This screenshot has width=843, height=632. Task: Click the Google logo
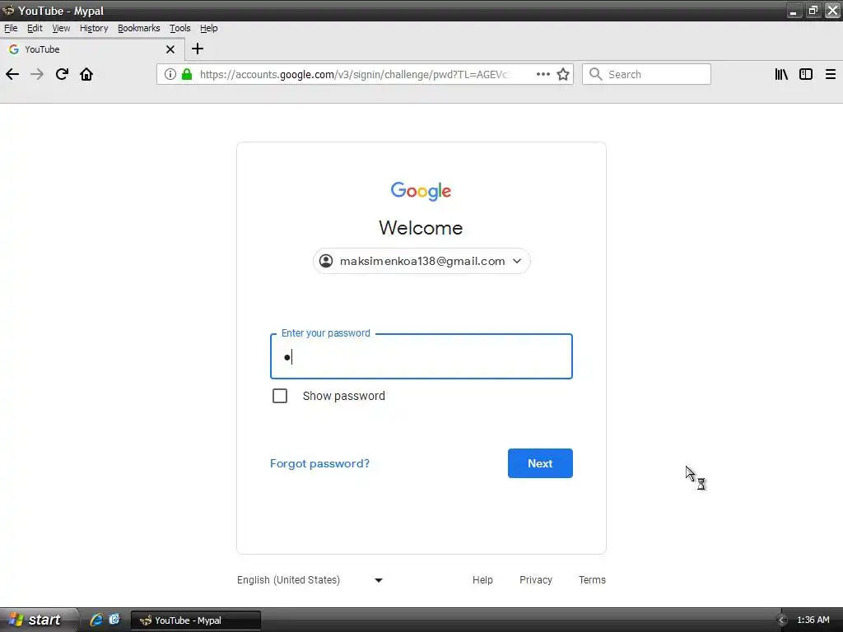(x=421, y=191)
